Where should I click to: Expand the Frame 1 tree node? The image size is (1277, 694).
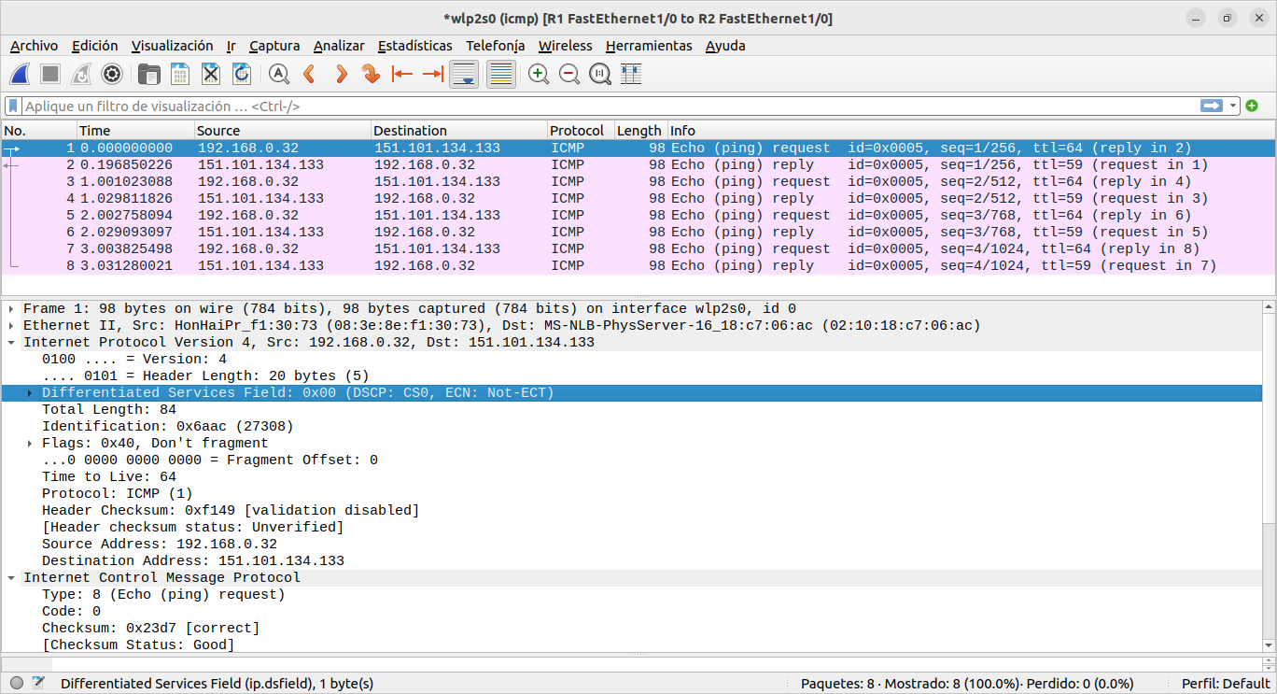(x=11, y=308)
